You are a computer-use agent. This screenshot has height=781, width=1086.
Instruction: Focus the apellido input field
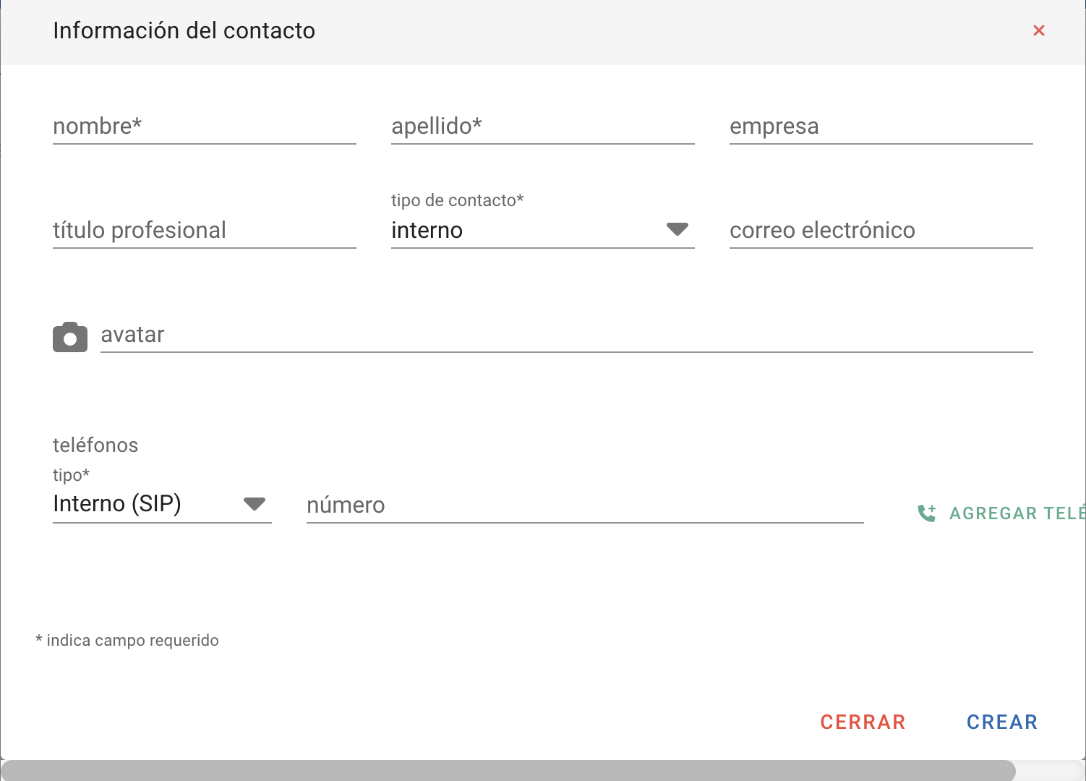pos(542,127)
